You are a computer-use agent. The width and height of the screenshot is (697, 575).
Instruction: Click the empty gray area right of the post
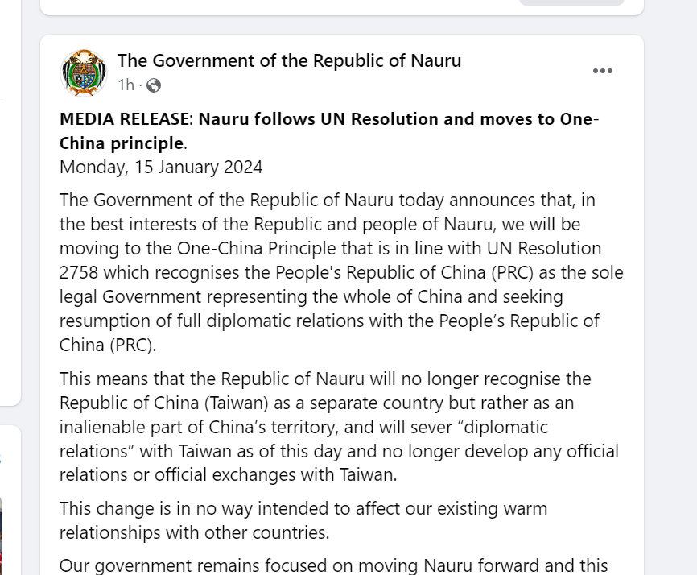pyautogui.click(x=670, y=287)
